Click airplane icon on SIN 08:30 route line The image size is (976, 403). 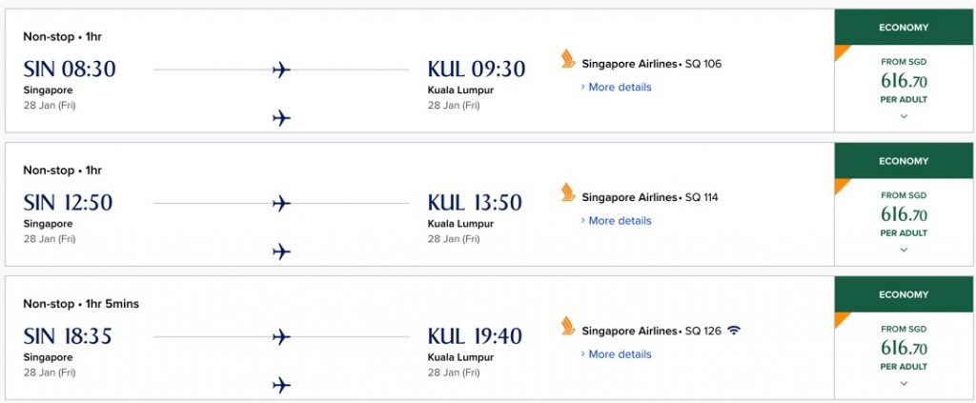coord(281,70)
